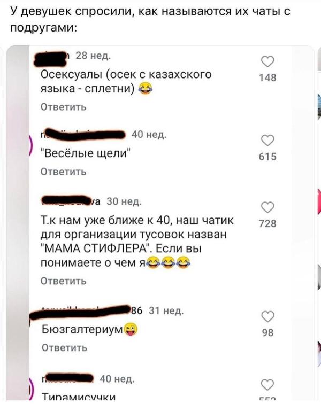Open the 728 likes count

point(267,223)
